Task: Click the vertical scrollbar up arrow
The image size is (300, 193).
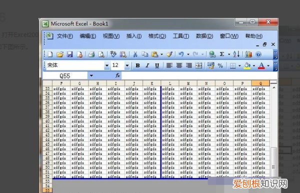Action: (x=274, y=87)
